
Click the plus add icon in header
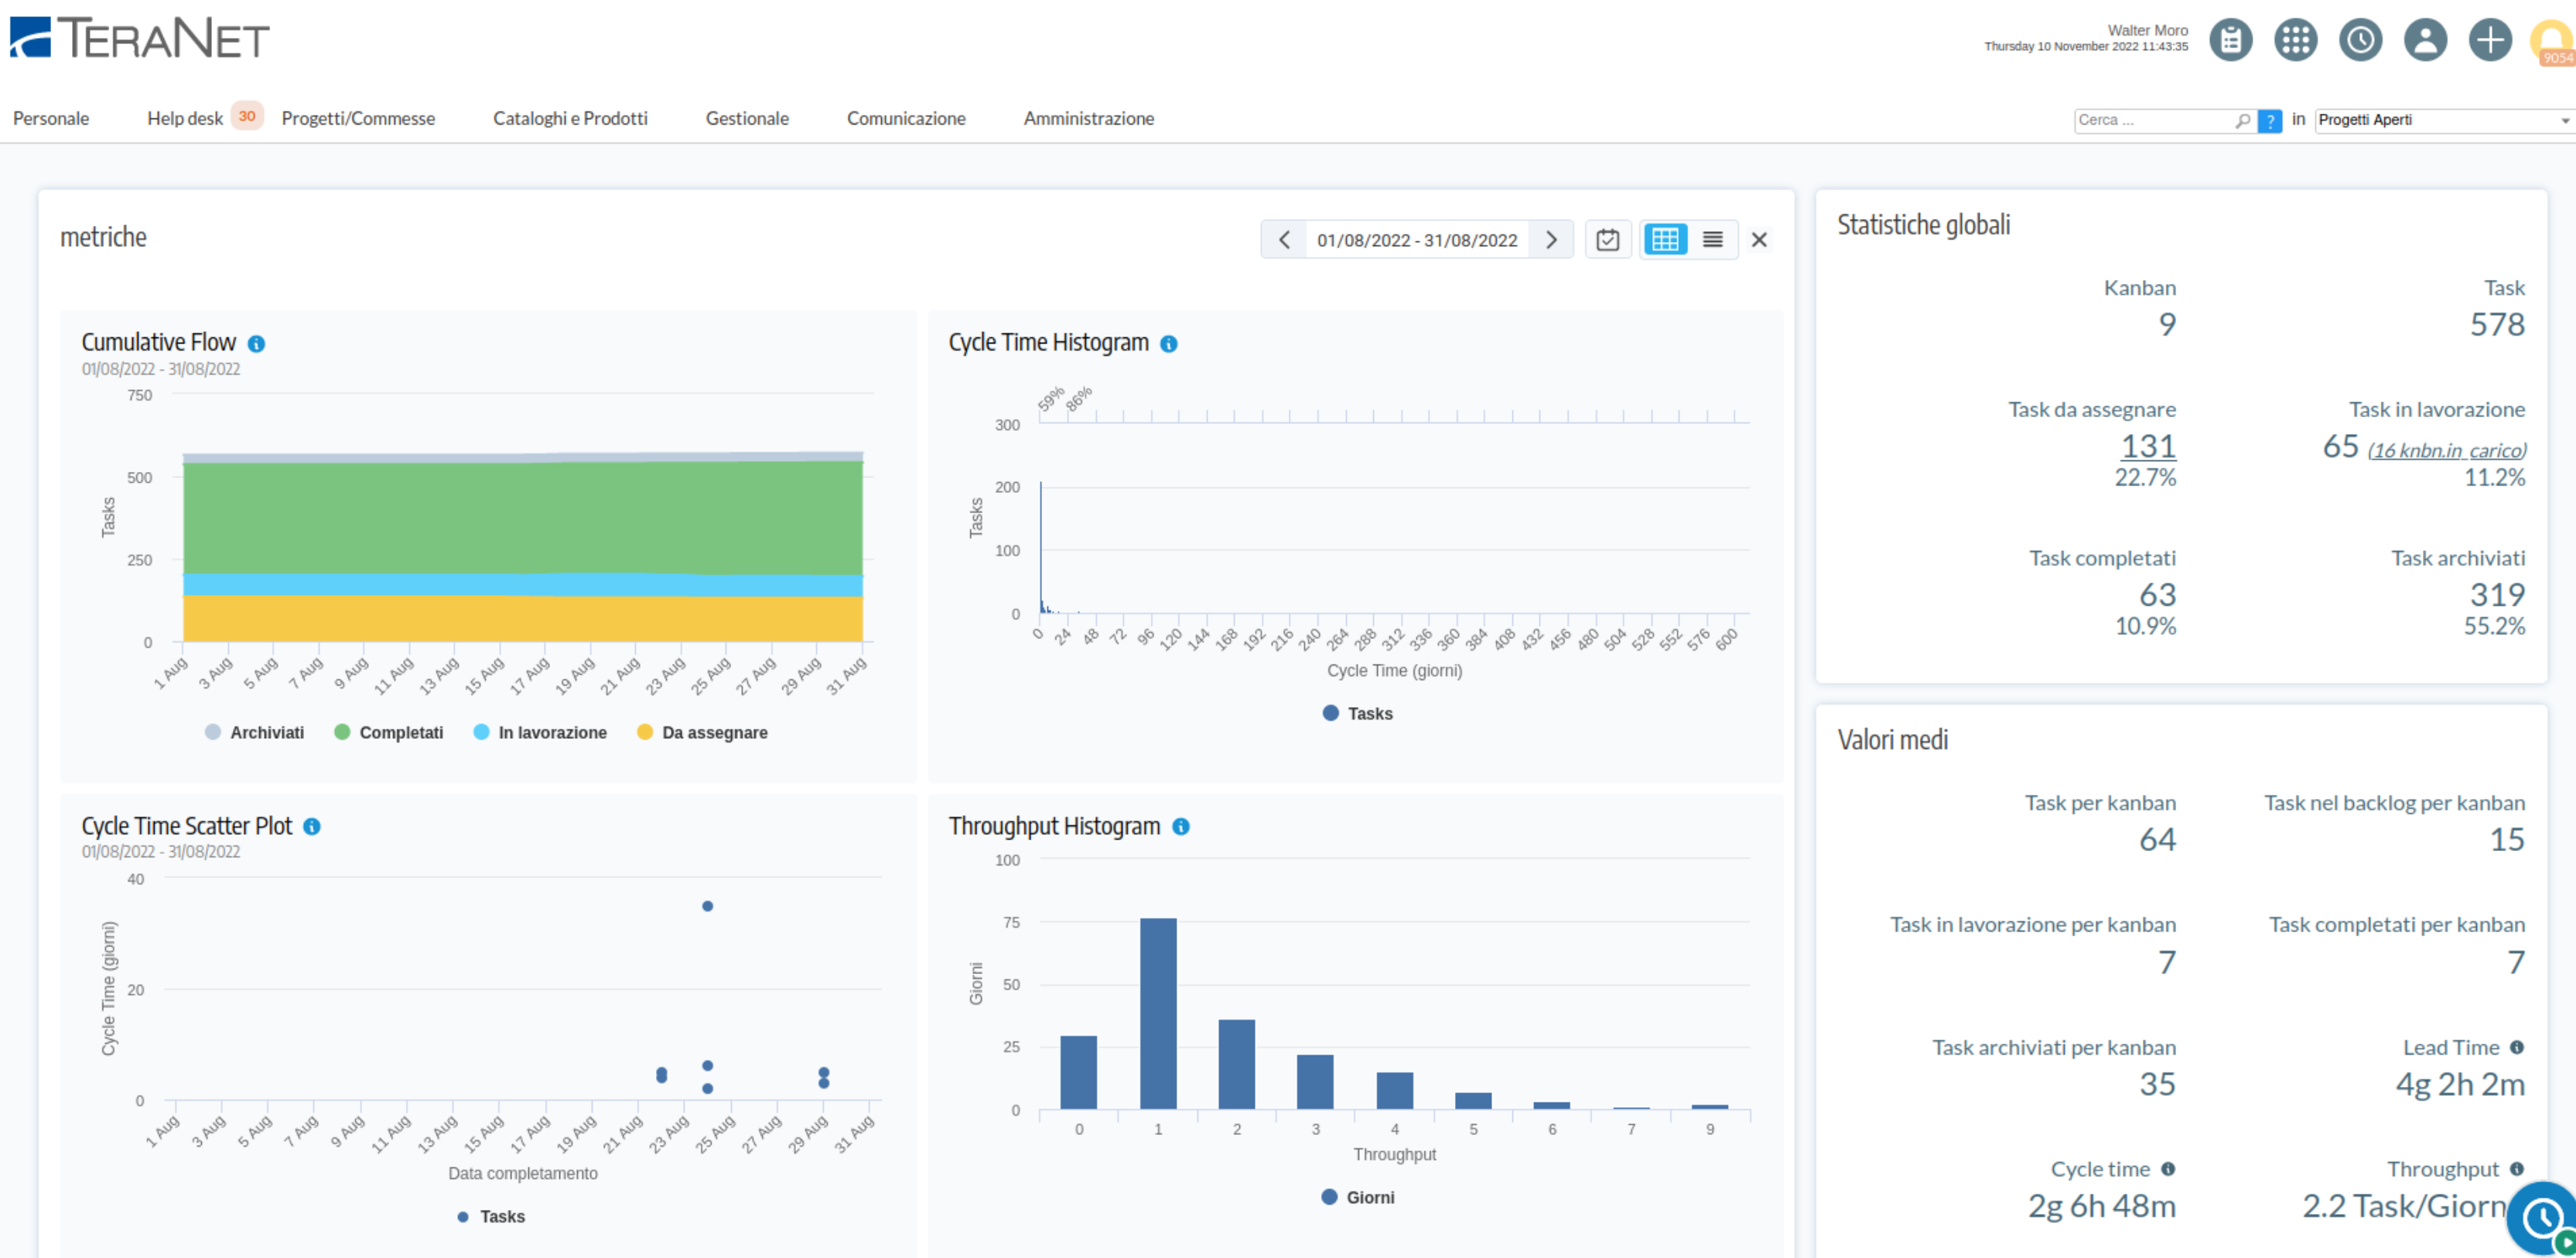click(x=2490, y=40)
